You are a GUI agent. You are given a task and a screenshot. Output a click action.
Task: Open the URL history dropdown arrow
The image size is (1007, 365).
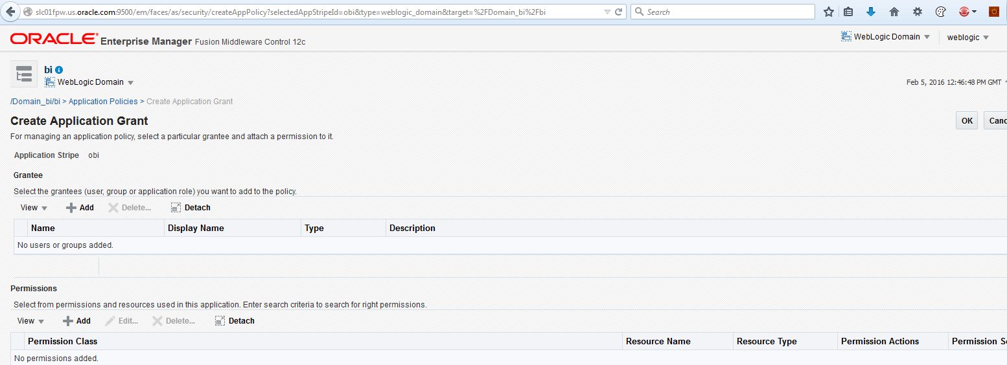click(x=607, y=12)
